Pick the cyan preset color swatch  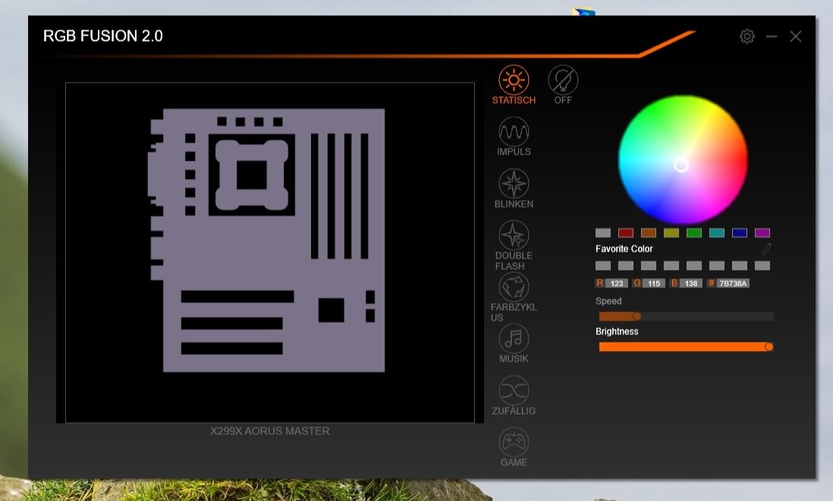717,233
